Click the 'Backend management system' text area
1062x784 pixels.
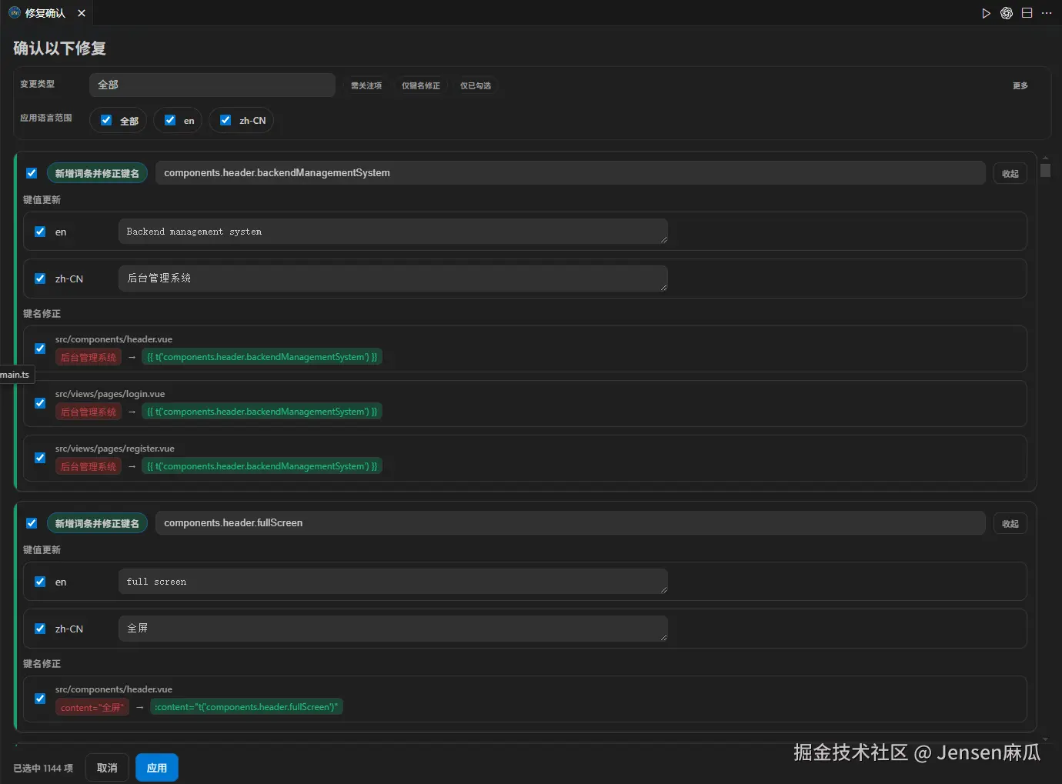click(392, 232)
